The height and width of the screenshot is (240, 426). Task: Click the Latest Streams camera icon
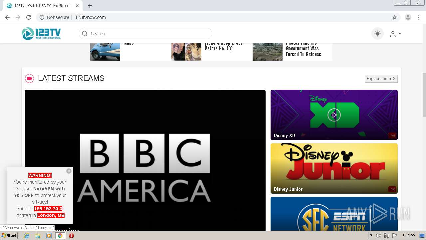30,78
